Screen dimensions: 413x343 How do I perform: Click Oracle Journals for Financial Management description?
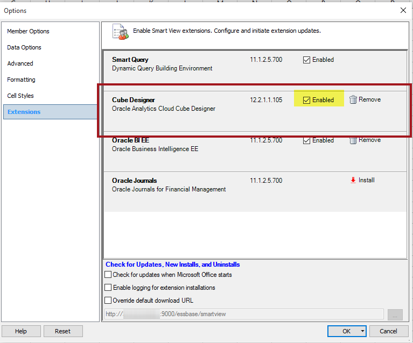[169, 189]
